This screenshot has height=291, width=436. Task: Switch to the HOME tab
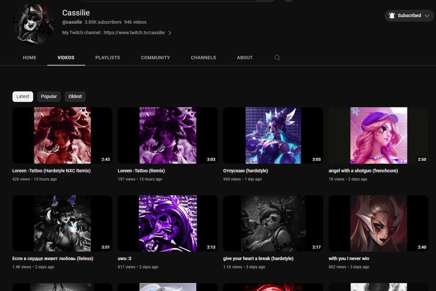(29, 57)
